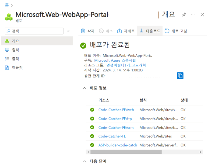
Task: Click the 홈 breadcrumb link
Action: click(x=7, y=5)
